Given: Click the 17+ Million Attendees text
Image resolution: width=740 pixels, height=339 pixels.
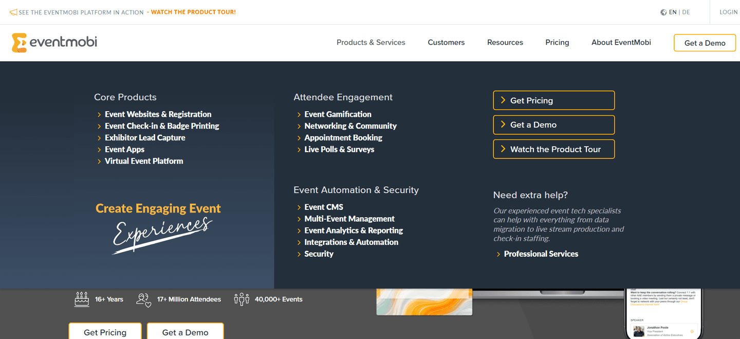Looking at the screenshot, I should (x=189, y=299).
